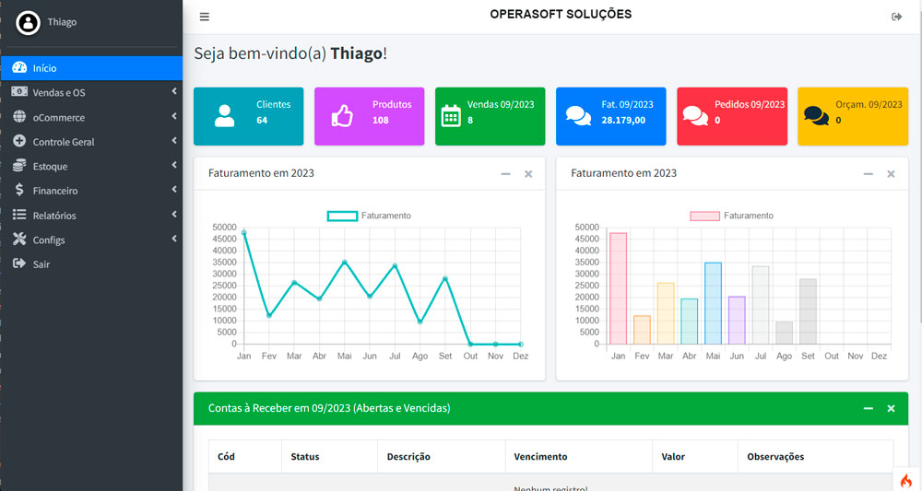Click the chat bubbles icon on Fat. 09/2023 card
This screenshot has height=491, width=922.
tap(578, 116)
